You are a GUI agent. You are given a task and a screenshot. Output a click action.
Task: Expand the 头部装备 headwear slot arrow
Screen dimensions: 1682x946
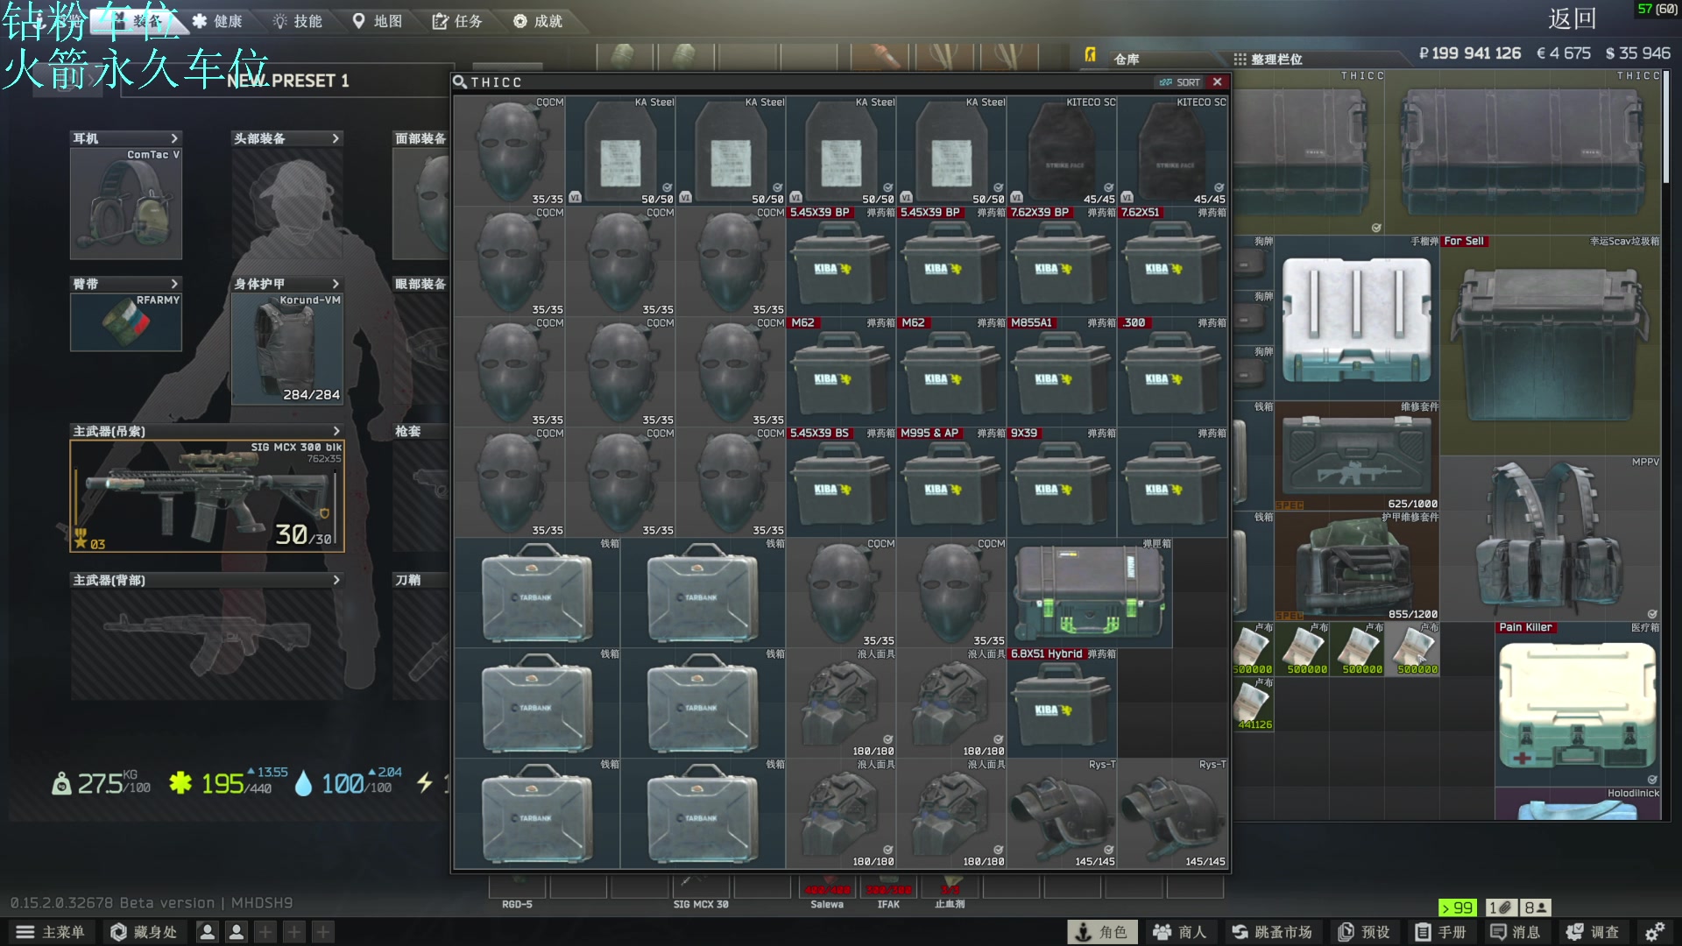tap(336, 138)
